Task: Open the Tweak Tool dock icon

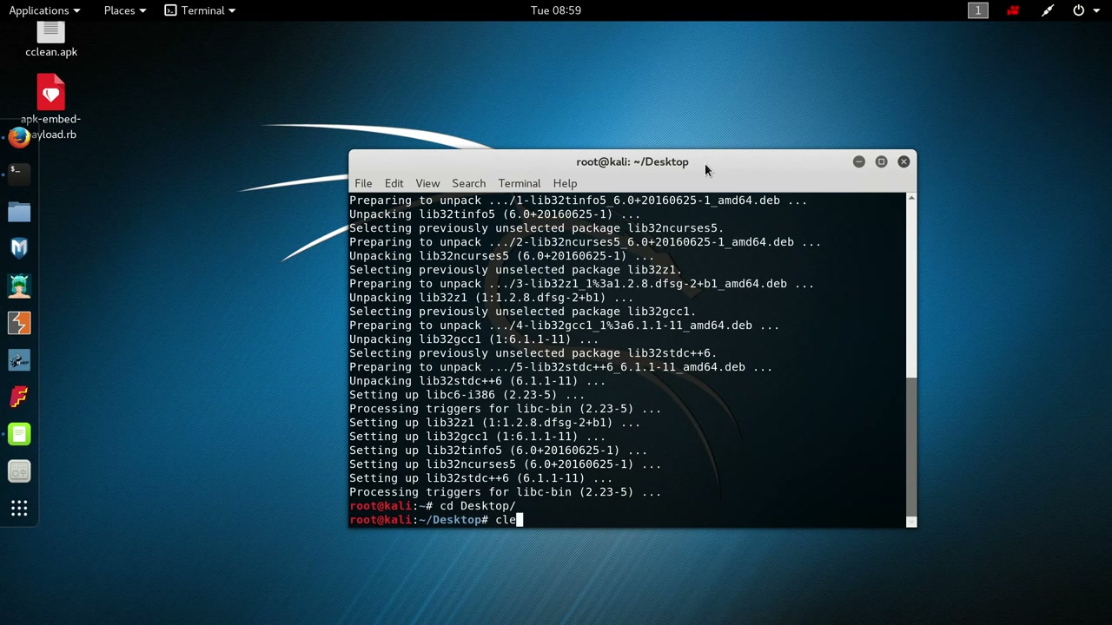Action: coord(19,471)
